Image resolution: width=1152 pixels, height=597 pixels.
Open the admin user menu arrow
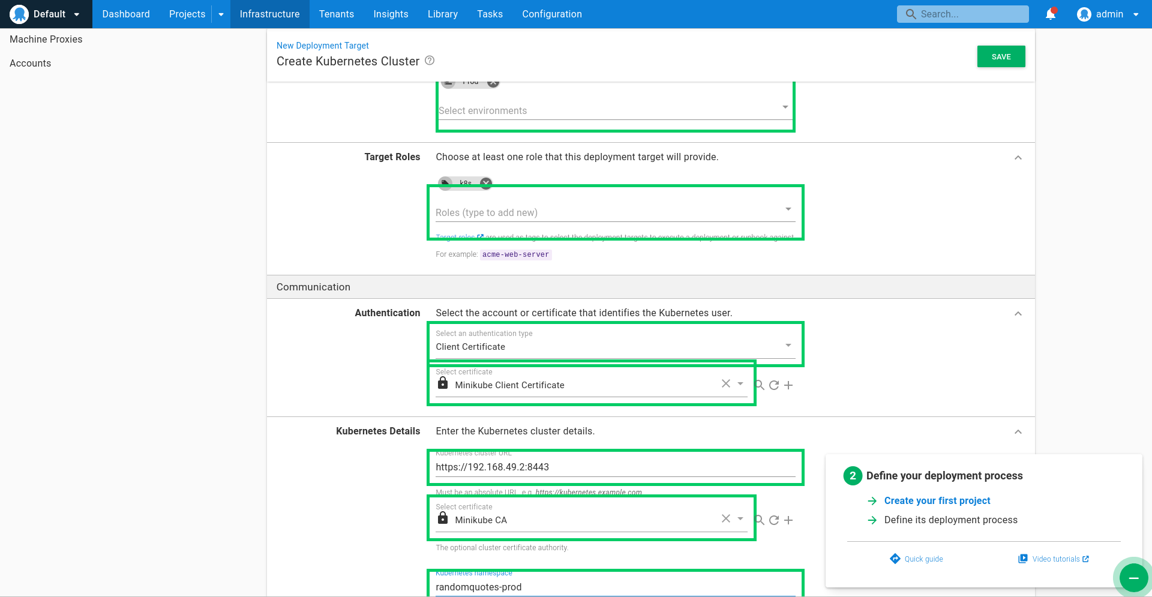click(x=1136, y=14)
